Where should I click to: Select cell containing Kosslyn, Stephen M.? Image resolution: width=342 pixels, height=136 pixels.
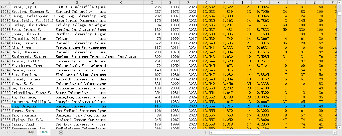coord(33,12)
